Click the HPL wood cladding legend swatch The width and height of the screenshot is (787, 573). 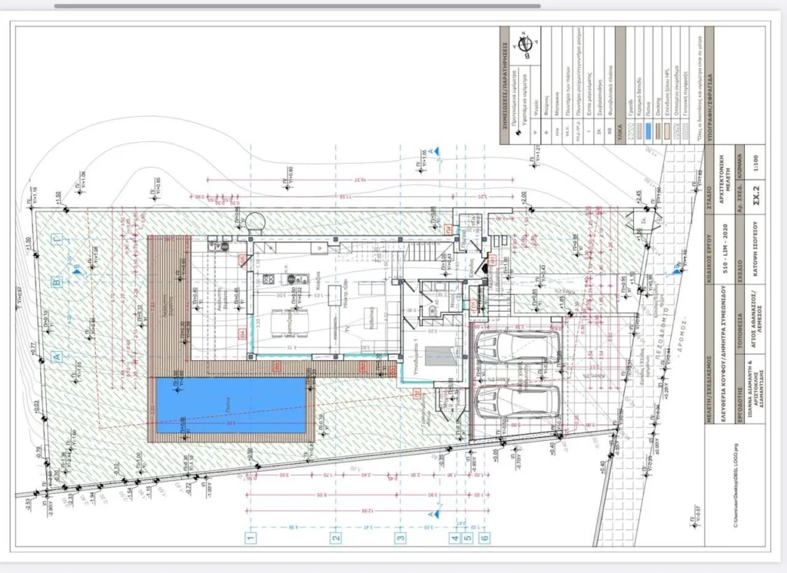(x=669, y=130)
